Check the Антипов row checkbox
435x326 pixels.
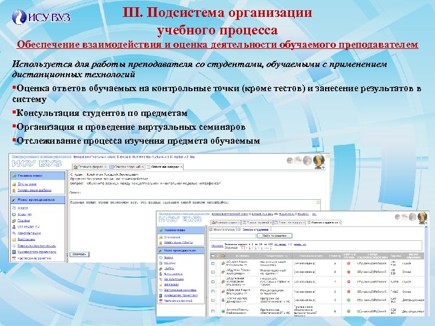213,312
